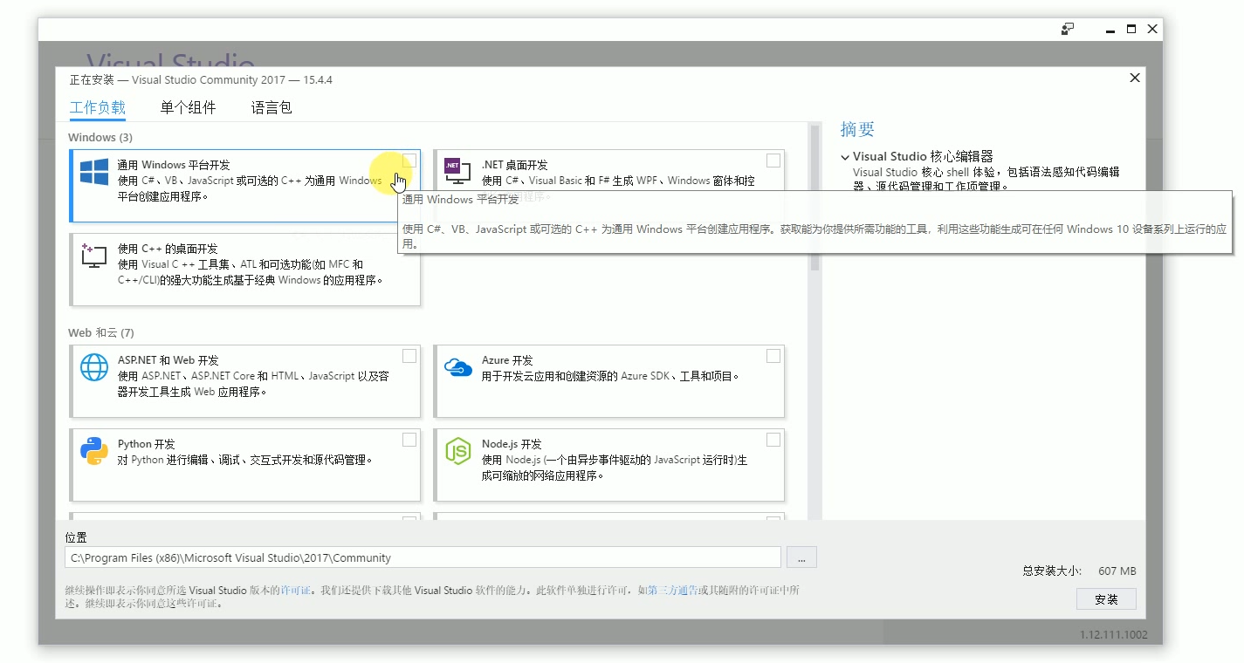This screenshot has height=663, width=1244.
Task: Tick the Azure 开发 workload checkbox
Action: [773, 356]
